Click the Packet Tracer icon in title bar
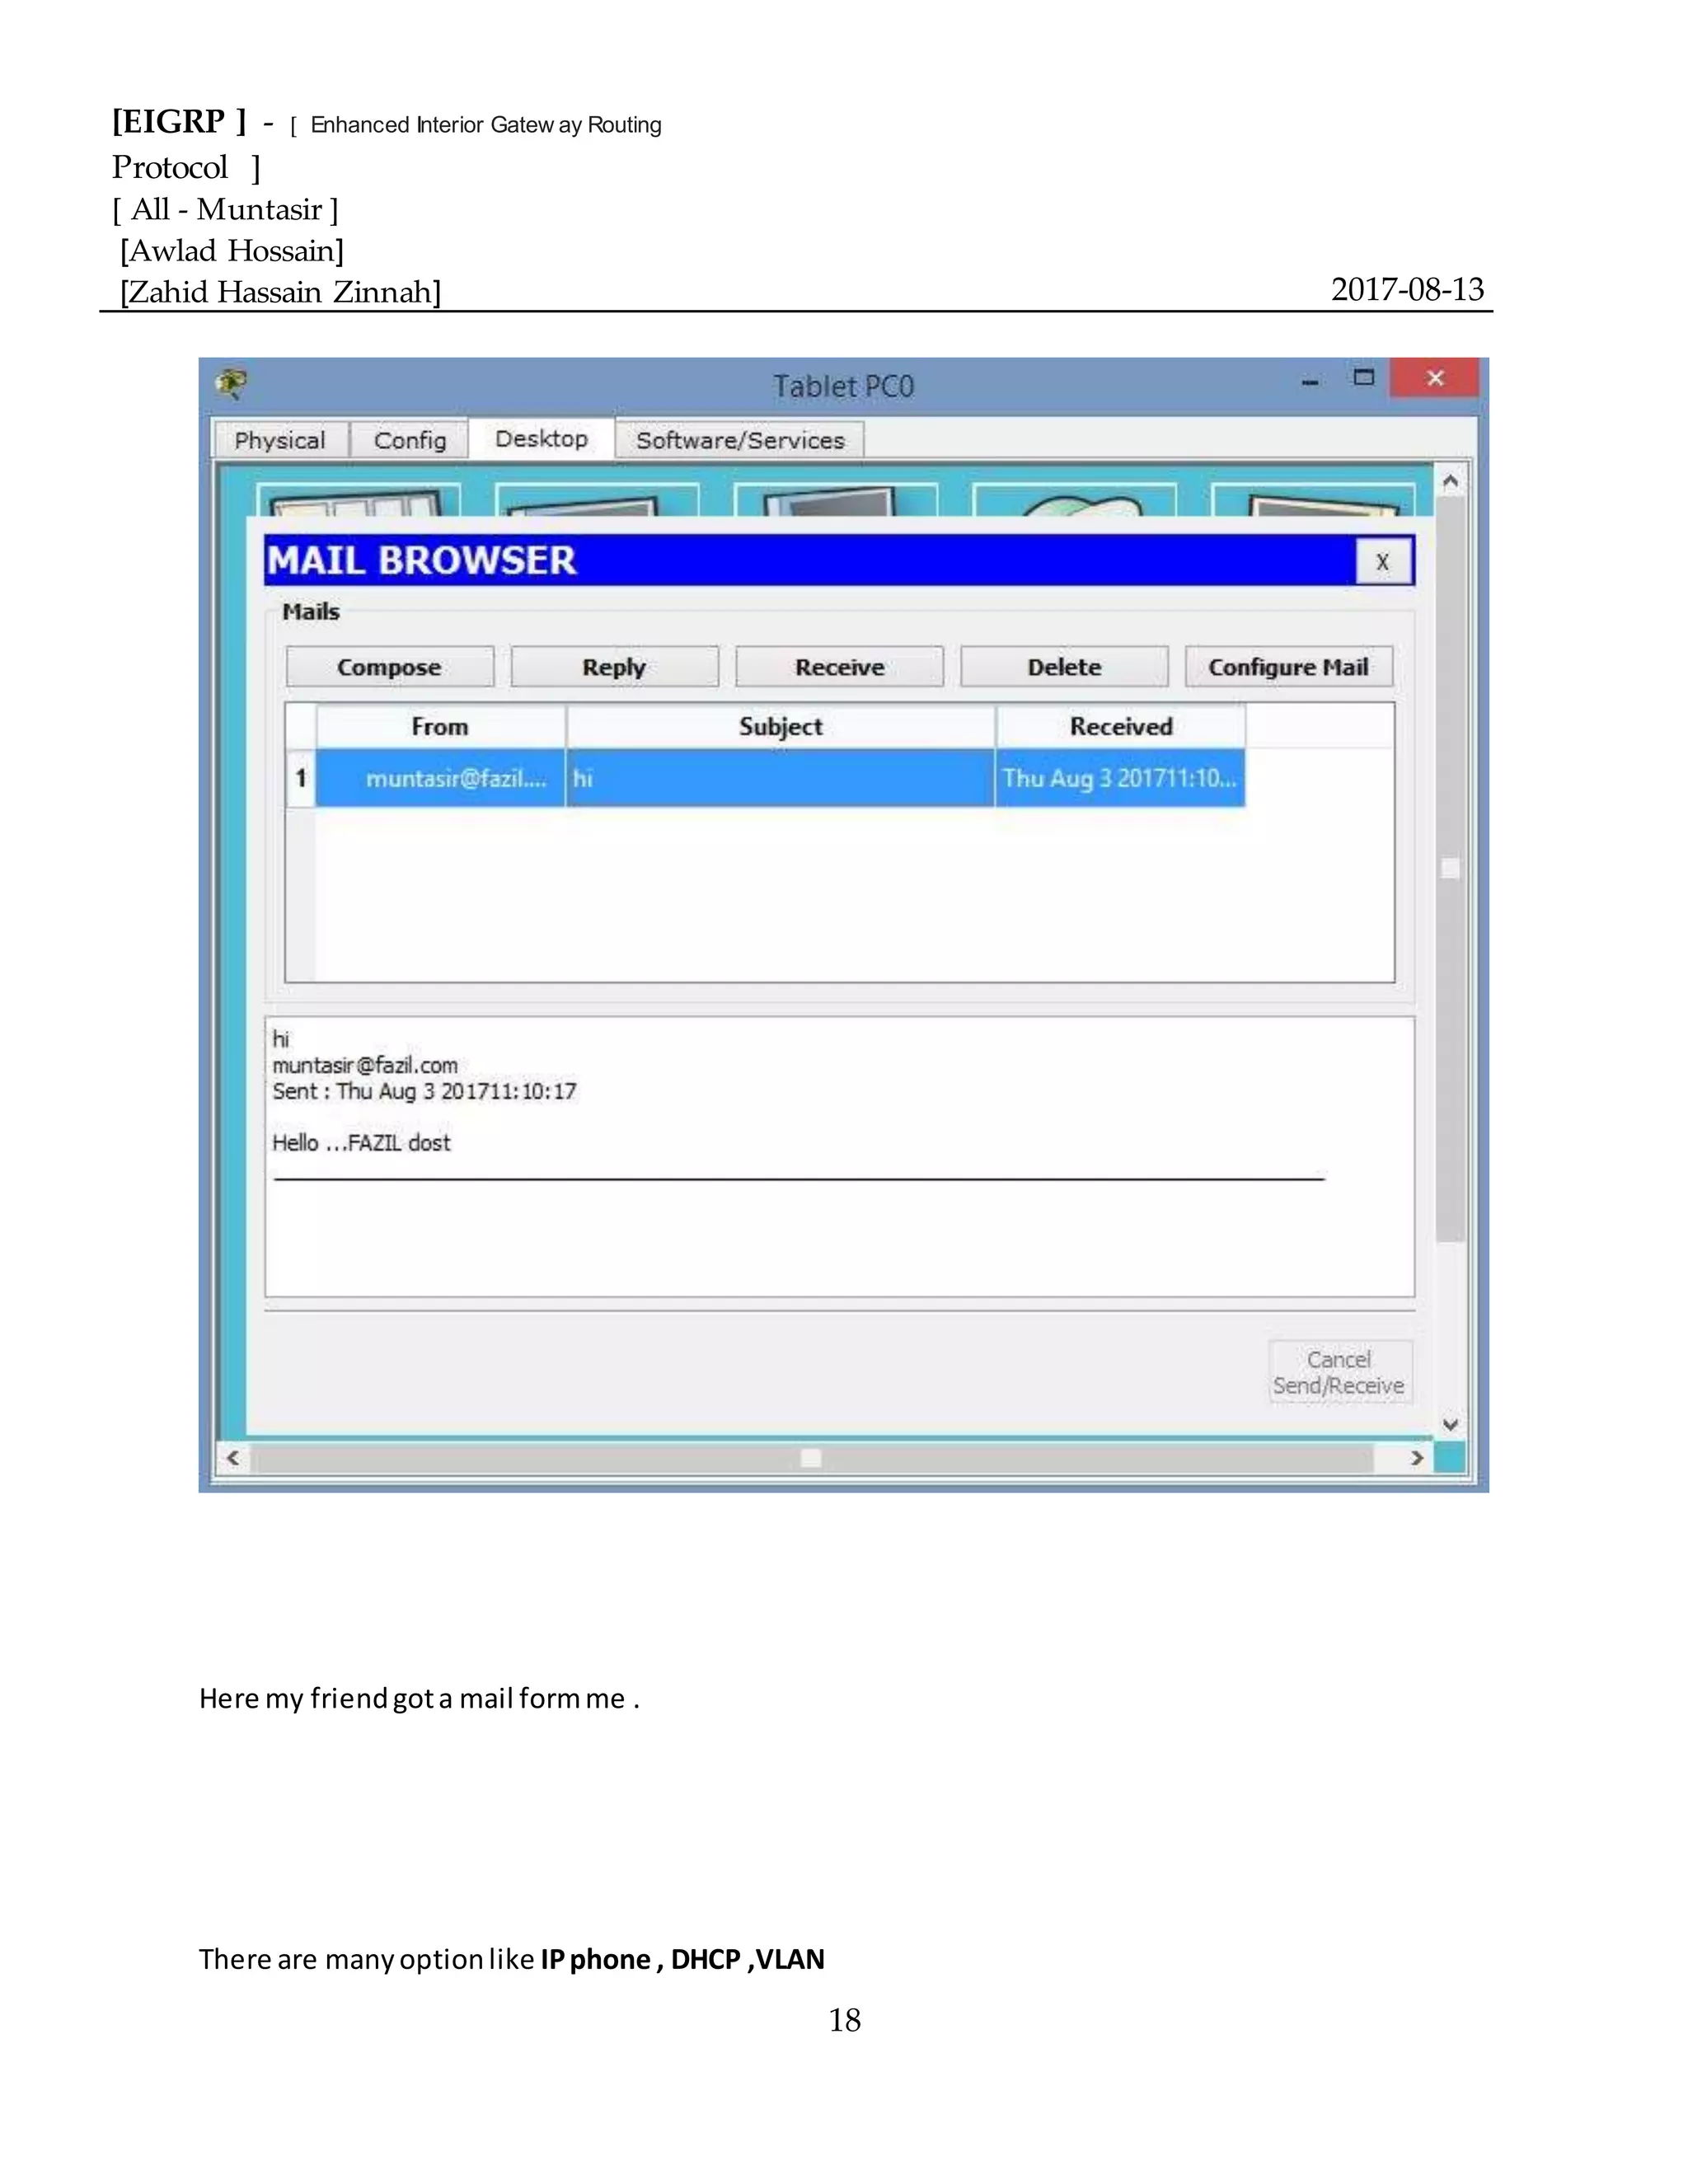The width and height of the screenshot is (1688, 2184). (x=232, y=383)
